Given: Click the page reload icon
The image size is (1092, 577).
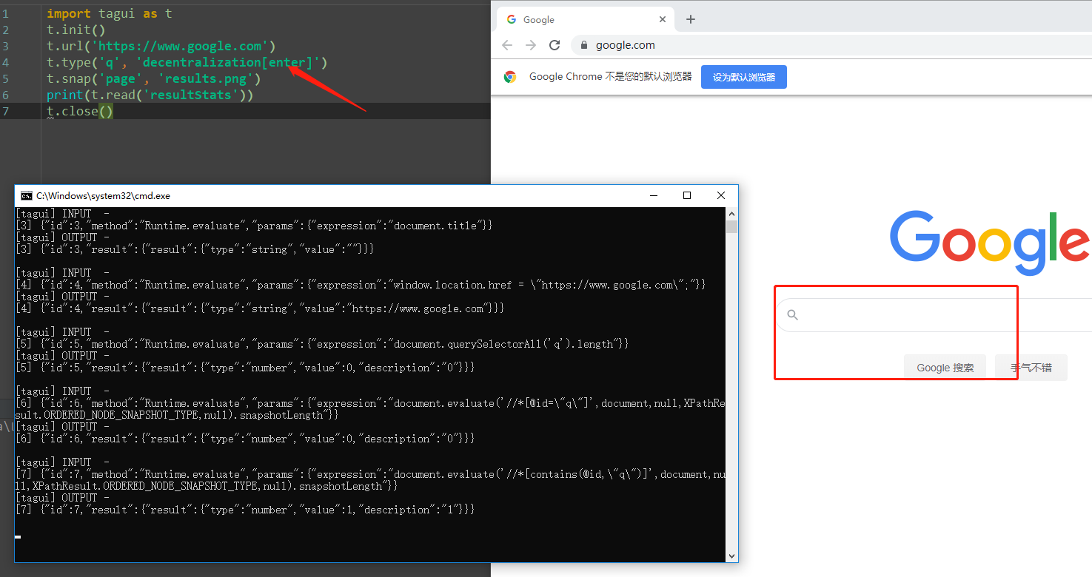Looking at the screenshot, I should [555, 45].
